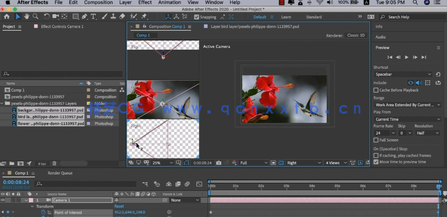Take a snapshot with the camera icon
The width and height of the screenshot is (447, 217).
coord(218,163)
